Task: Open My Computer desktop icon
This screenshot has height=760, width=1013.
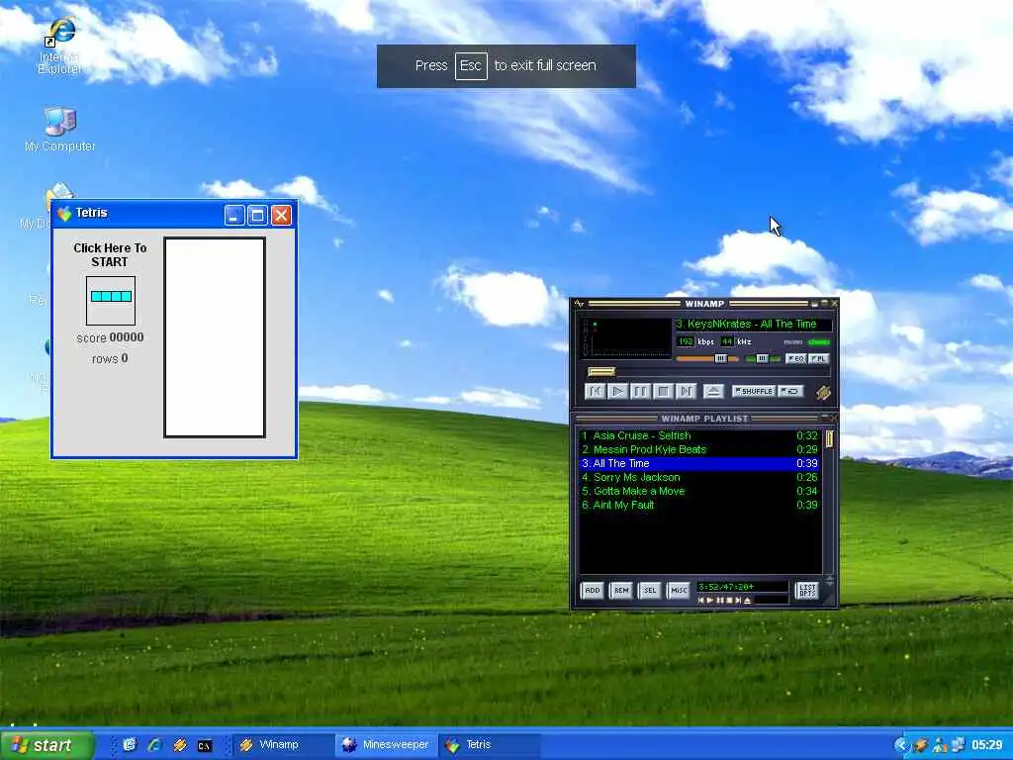Action: 60,130
